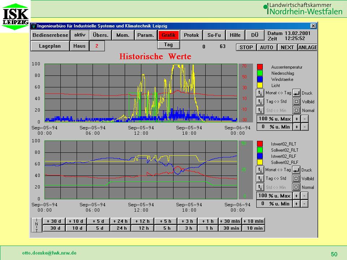Increase upper chart 100 % u. Max with plus
Screen dimensions: 347x260
coord(296,119)
